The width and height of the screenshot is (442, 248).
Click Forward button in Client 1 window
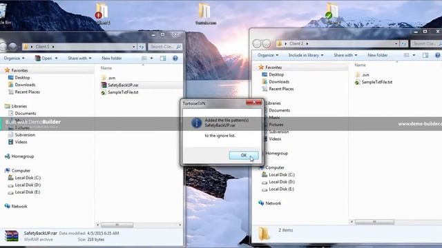click(12, 47)
